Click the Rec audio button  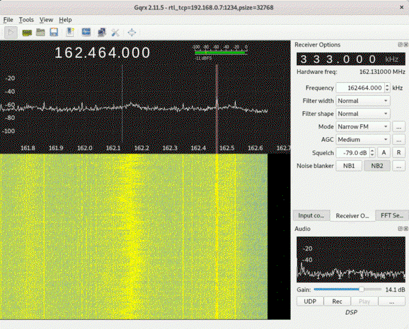(x=337, y=302)
